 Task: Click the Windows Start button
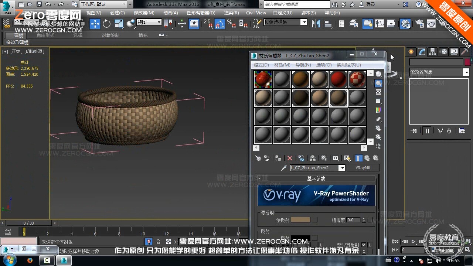[10, 260]
